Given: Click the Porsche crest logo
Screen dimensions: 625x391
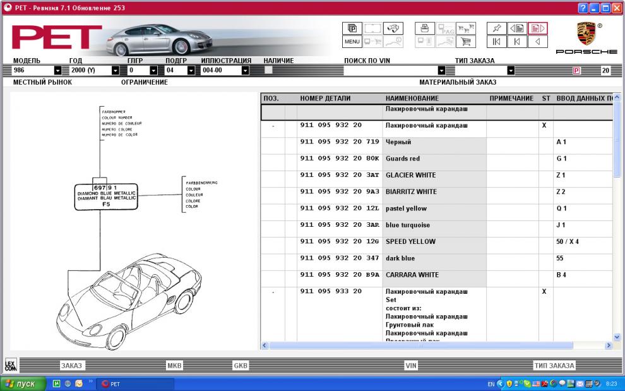Looking at the screenshot, I should (x=586, y=33).
